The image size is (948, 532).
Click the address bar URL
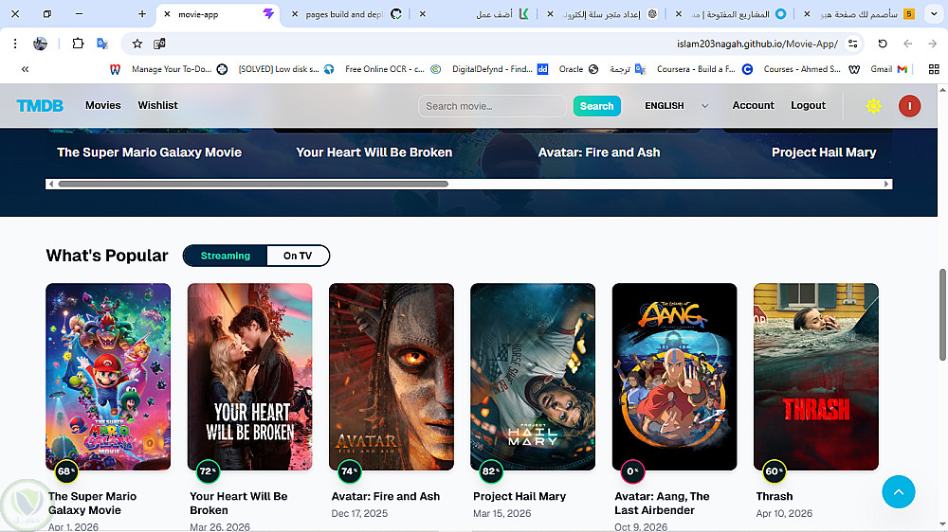coord(757,44)
